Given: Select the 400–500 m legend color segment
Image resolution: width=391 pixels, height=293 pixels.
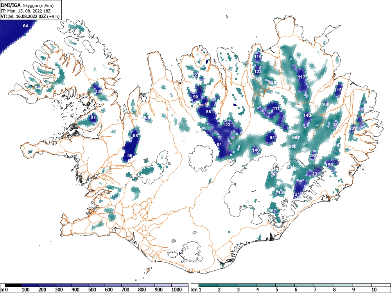Looking at the screenshot, I should (80, 285).
